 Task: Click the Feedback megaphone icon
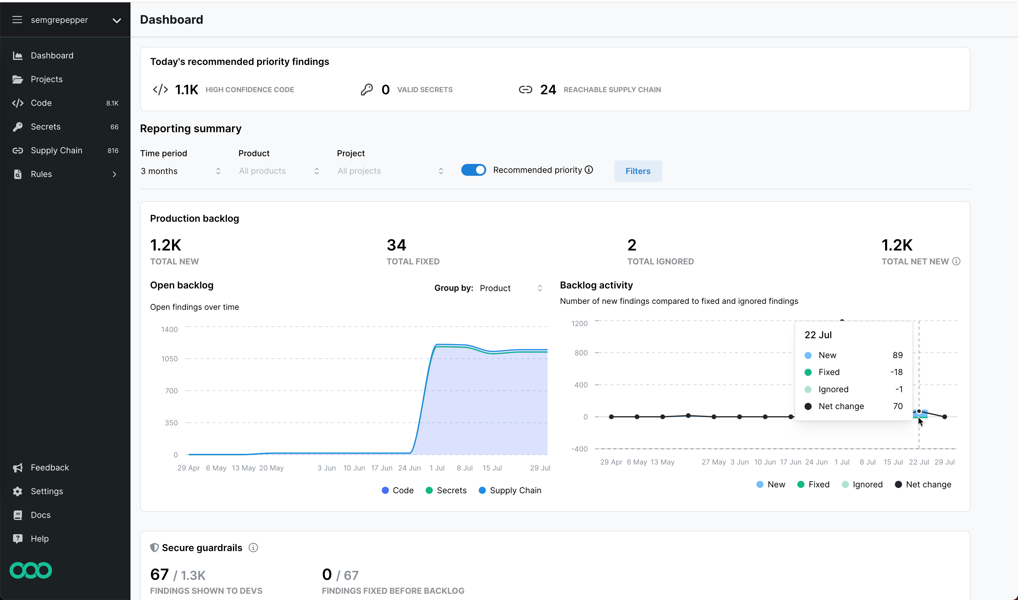click(18, 467)
